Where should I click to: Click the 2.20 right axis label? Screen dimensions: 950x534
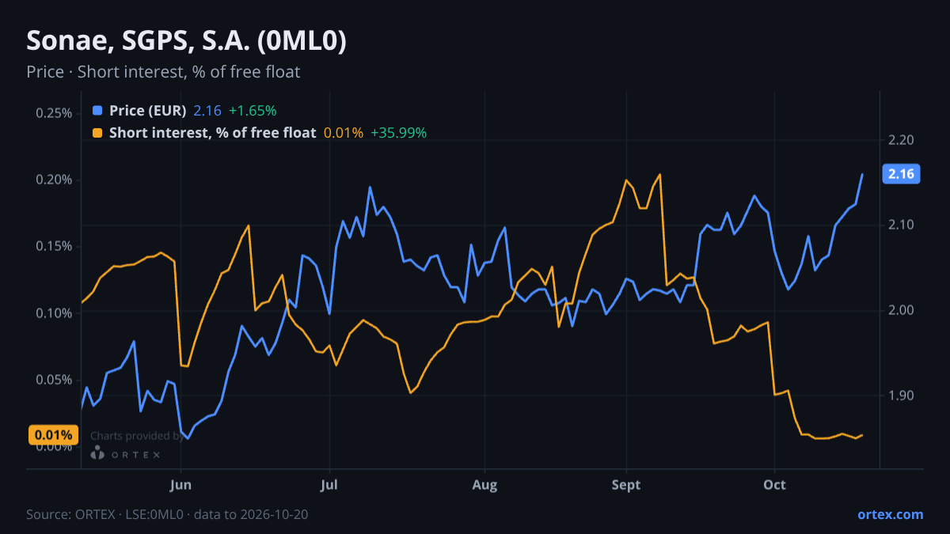(902, 140)
